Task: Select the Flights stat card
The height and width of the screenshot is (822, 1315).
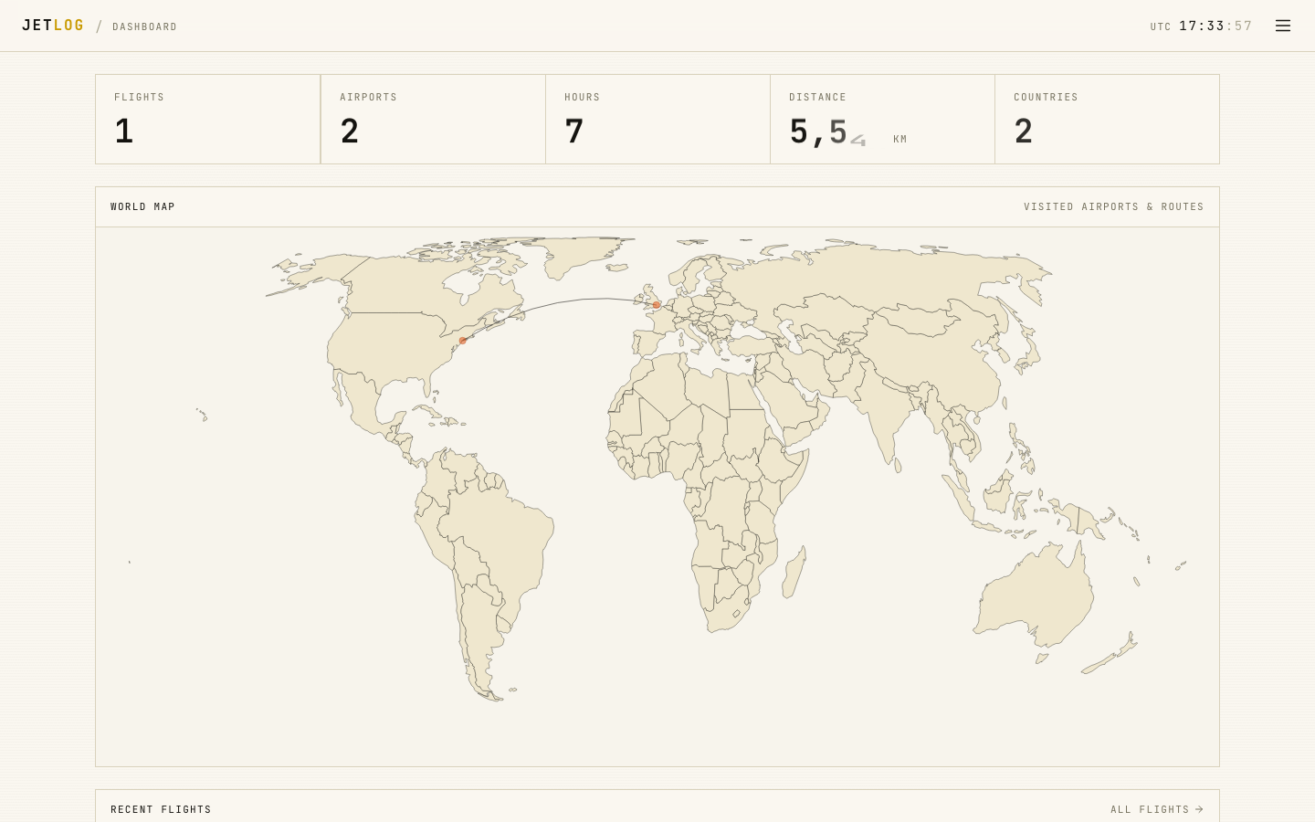Action: tap(208, 120)
